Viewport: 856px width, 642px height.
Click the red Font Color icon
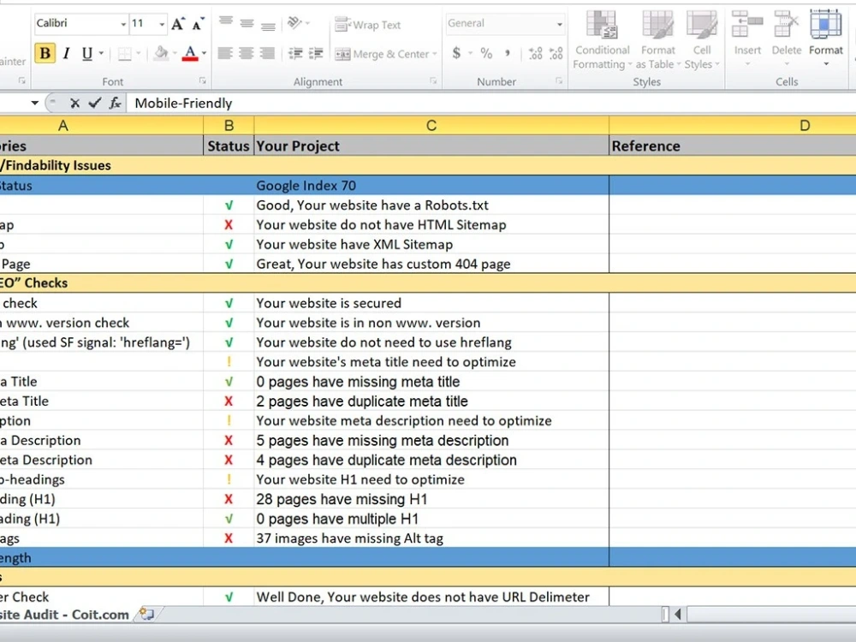tap(189, 53)
